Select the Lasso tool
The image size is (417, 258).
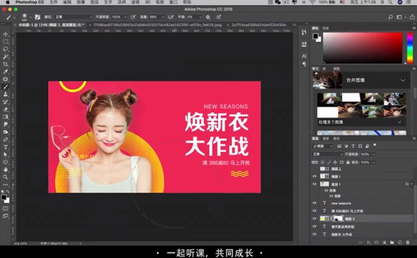[x=6, y=49]
